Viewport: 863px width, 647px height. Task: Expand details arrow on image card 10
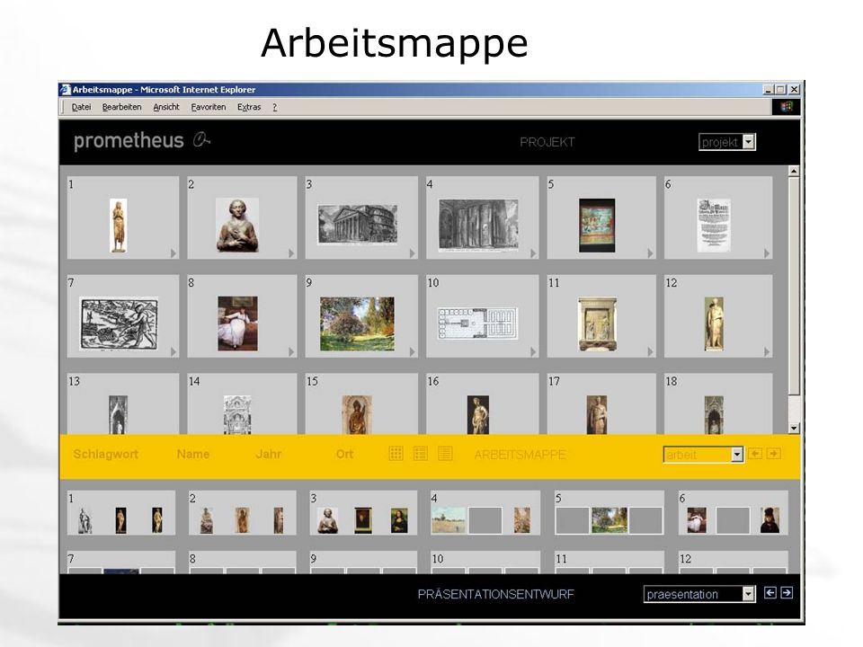(533, 351)
